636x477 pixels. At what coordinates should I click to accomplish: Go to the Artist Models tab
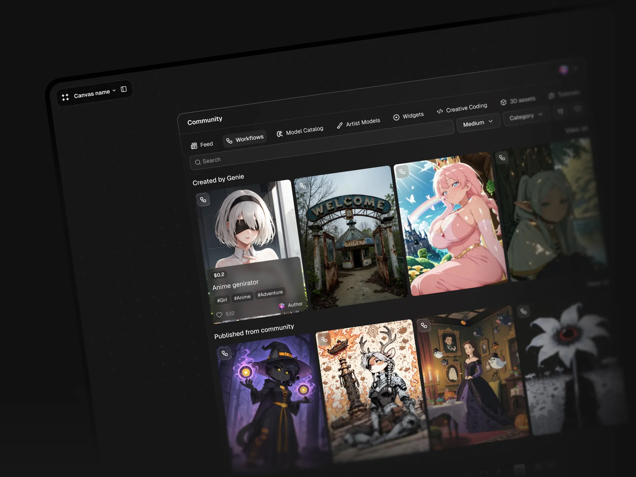click(358, 123)
